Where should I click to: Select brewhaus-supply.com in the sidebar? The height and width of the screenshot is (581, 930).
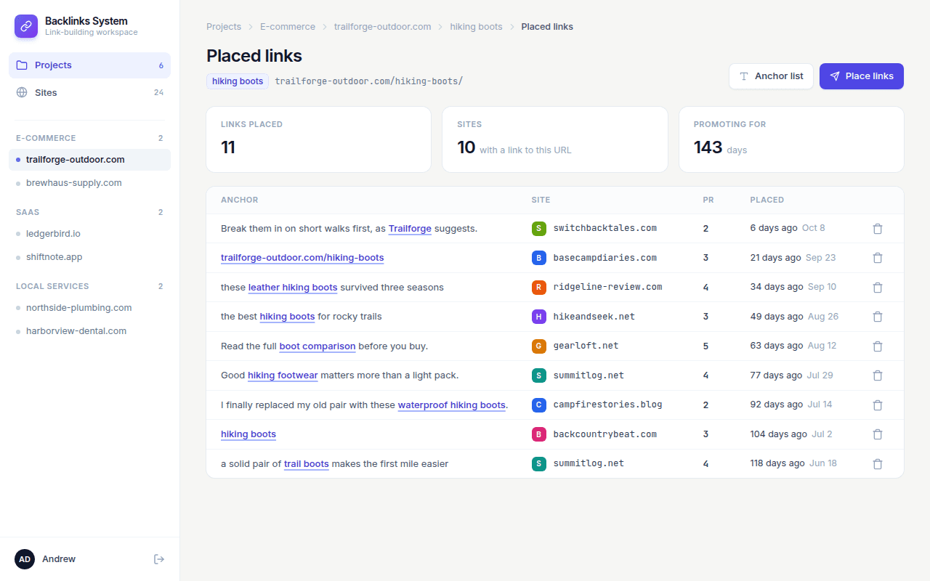click(90, 183)
